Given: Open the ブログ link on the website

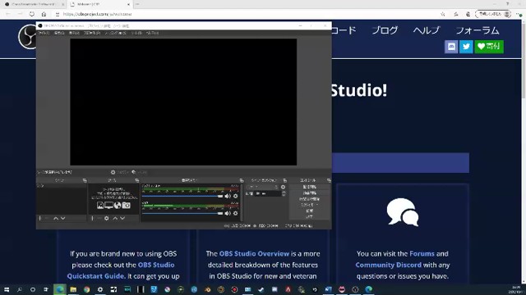Looking at the screenshot, I should [385, 30].
